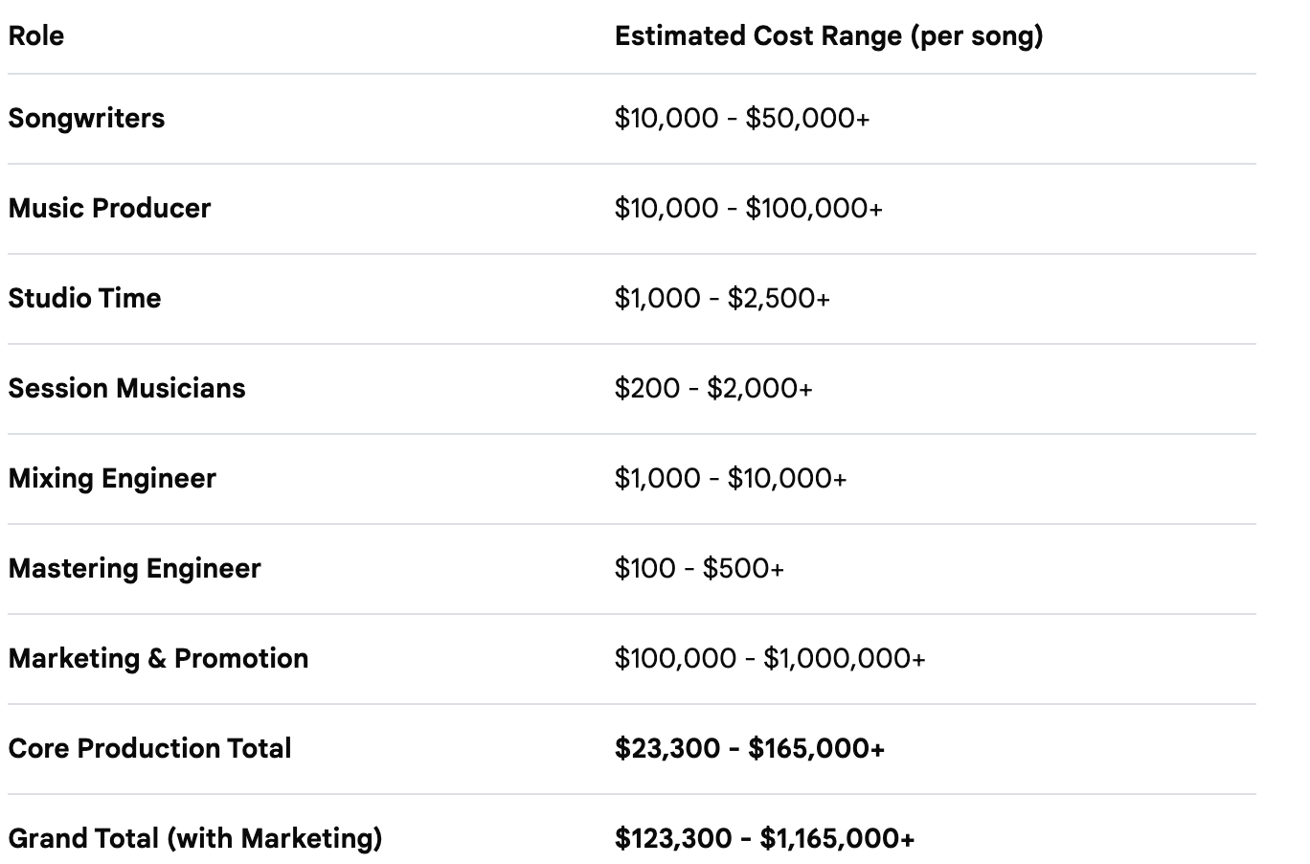Click the "Core Production Total" row label
This screenshot has width=1310, height=864.
(149, 749)
